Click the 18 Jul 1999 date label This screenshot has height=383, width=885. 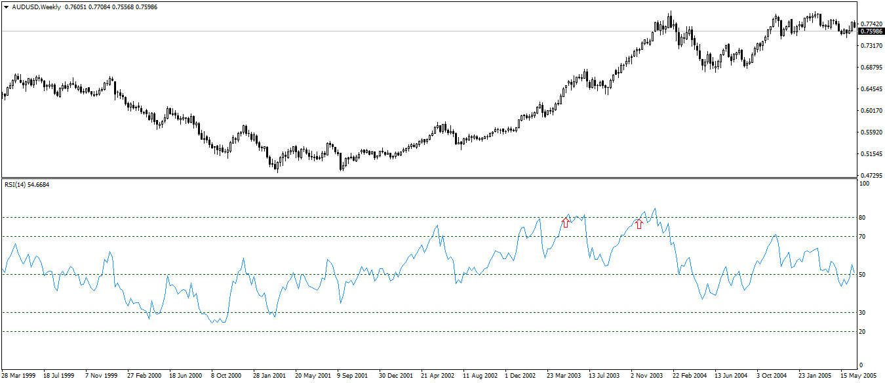coord(59,376)
